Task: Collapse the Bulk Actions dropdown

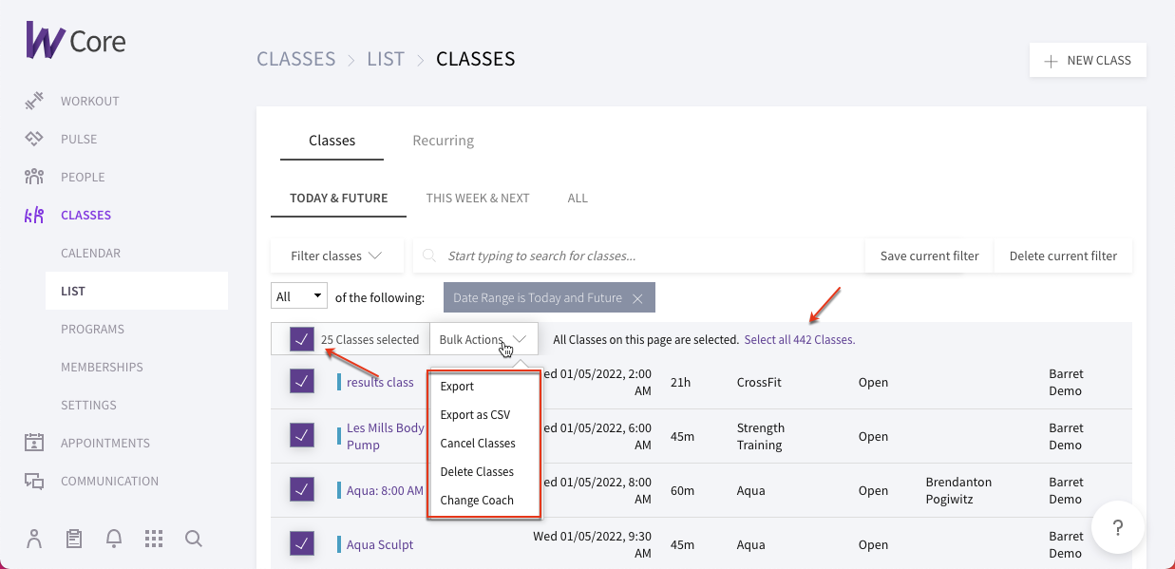Action: [x=483, y=339]
